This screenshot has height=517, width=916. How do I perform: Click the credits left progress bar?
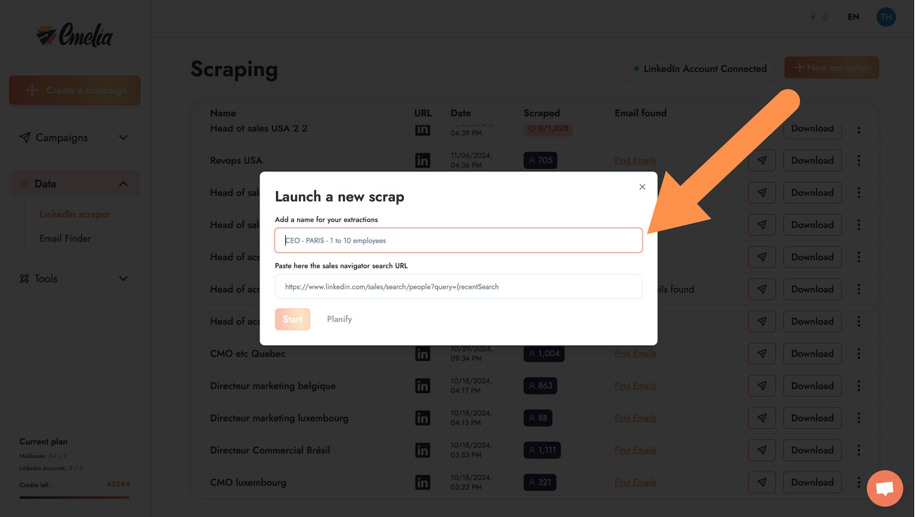pyautogui.click(x=74, y=497)
